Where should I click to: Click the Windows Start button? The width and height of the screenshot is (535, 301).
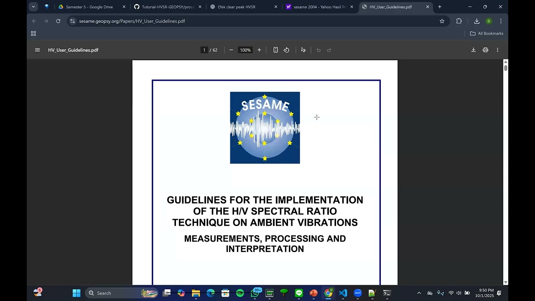pos(76,293)
